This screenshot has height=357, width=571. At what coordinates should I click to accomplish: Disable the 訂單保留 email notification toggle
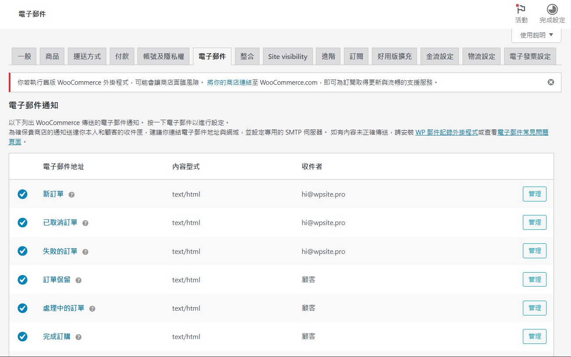point(23,279)
